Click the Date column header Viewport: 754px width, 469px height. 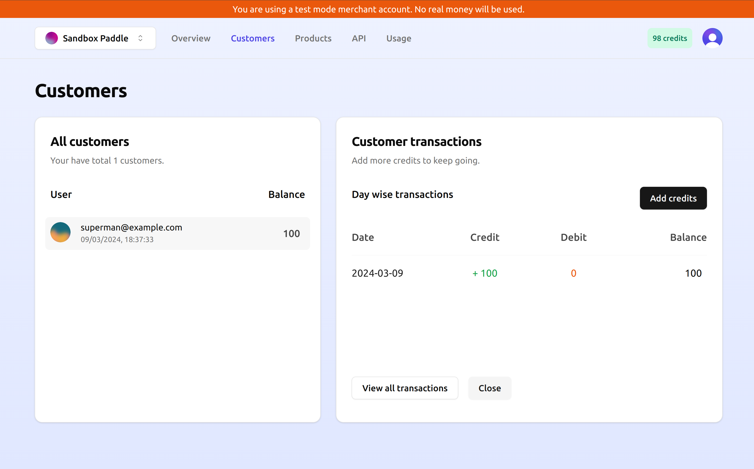(363, 237)
